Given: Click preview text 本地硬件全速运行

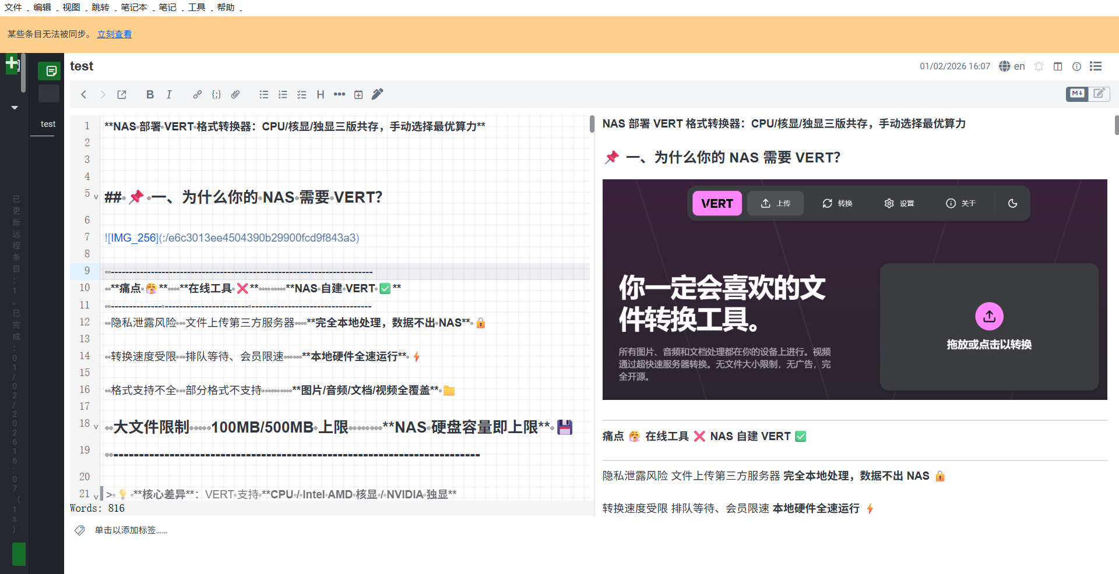Looking at the screenshot, I should (816, 508).
